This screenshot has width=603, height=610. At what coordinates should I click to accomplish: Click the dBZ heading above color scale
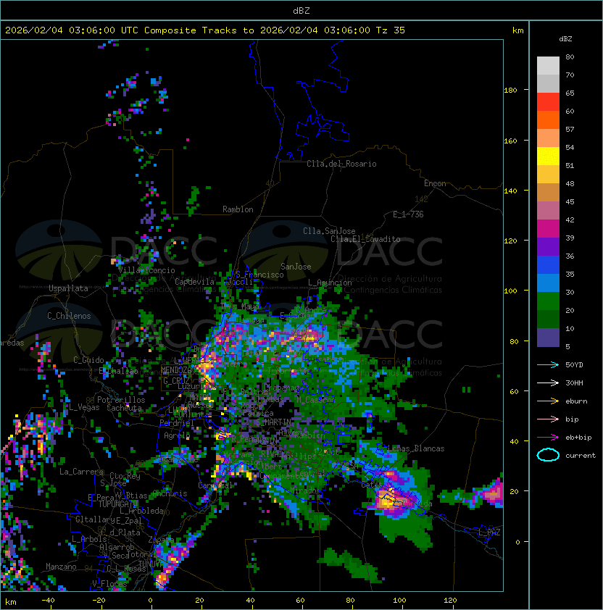[565, 39]
